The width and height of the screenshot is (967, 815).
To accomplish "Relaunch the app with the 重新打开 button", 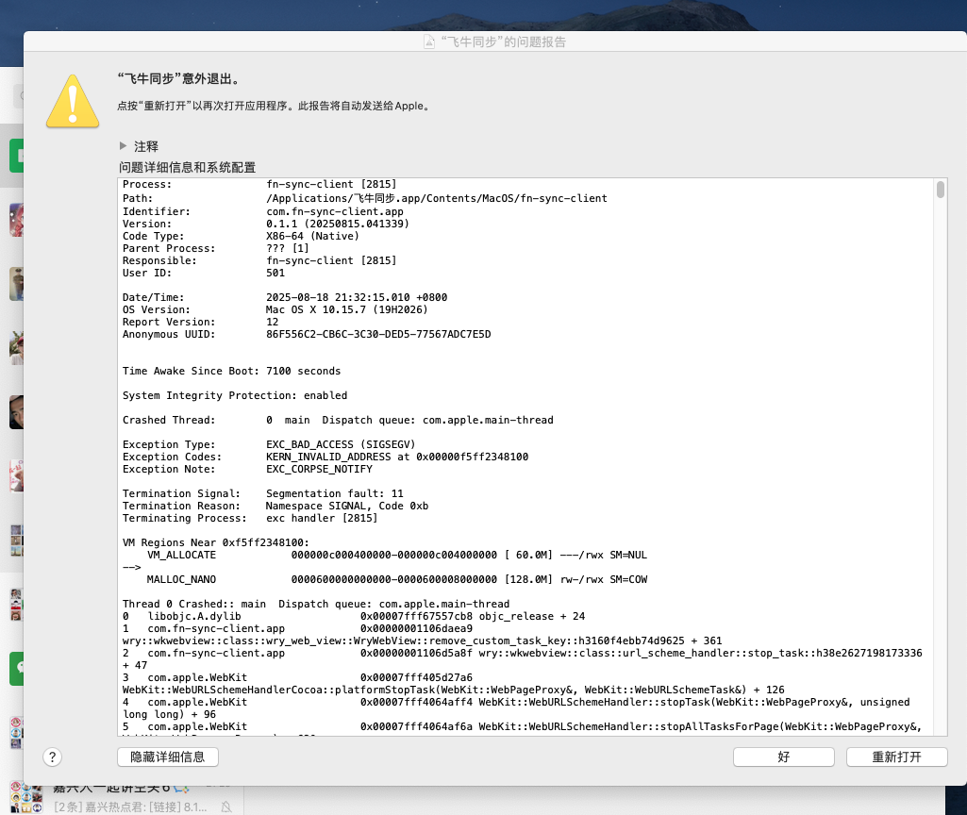I will click(x=896, y=757).
